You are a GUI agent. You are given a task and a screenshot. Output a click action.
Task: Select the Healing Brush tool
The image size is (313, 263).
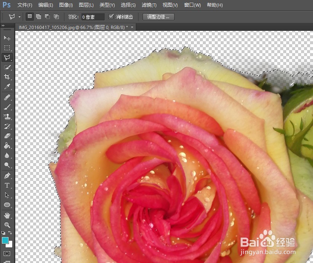click(7, 97)
